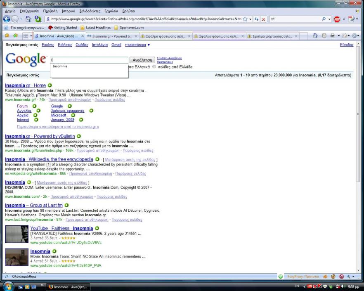The image size is (364, 291).
Task: Click the ATI tray icon
Action: tap(310, 286)
